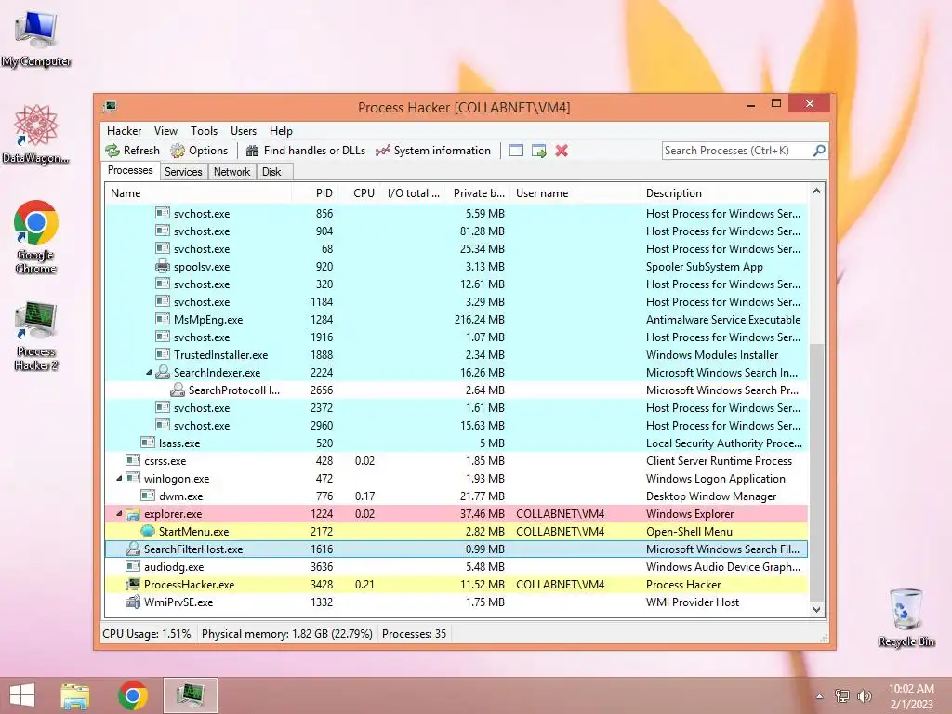Image resolution: width=952 pixels, height=714 pixels.
Task: Click the scrollbar down arrow
Action: click(816, 609)
